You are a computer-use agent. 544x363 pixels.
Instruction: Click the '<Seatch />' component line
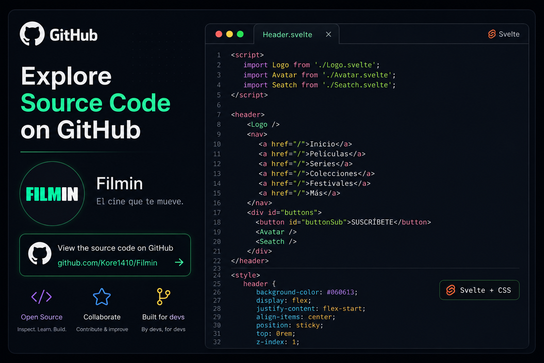click(276, 241)
